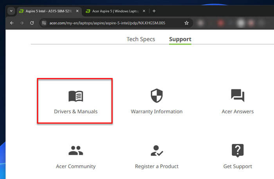Click the Acer Answers link text

(238, 111)
